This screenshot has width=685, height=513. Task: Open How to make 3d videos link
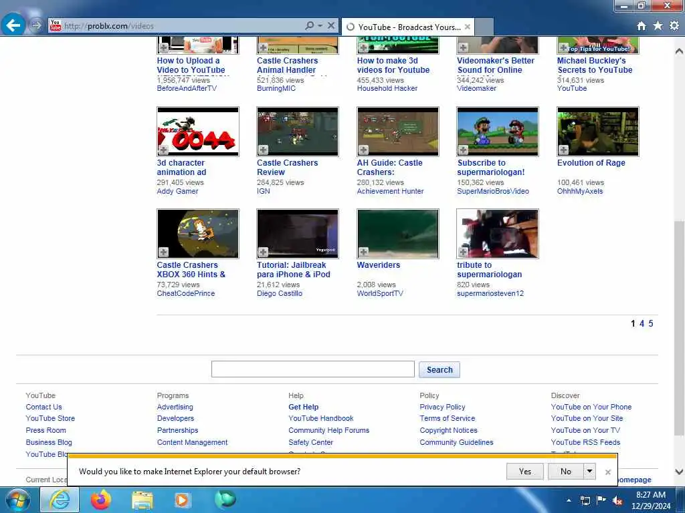(x=393, y=65)
